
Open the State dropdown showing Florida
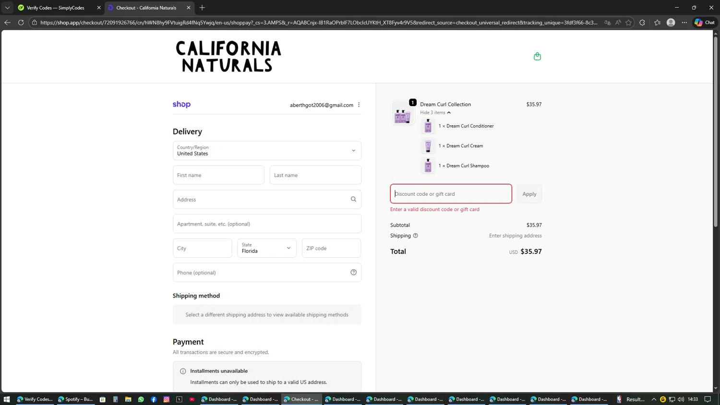pyautogui.click(x=267, y=248)
